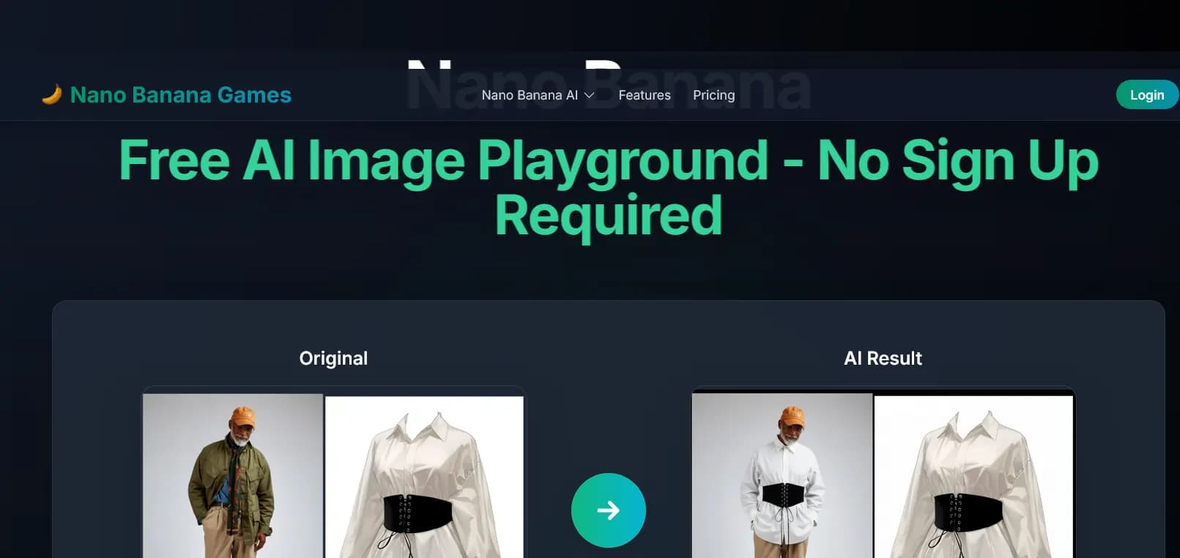Click the "Original" label text
Viewport: 1180px width, 558px height.
pyautogui.click(x=333, y=358)
